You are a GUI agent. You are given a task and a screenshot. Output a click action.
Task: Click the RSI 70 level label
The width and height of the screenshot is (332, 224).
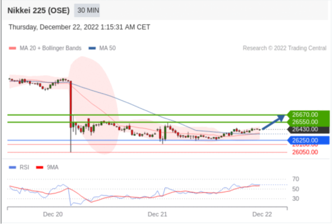click(296, 179)
